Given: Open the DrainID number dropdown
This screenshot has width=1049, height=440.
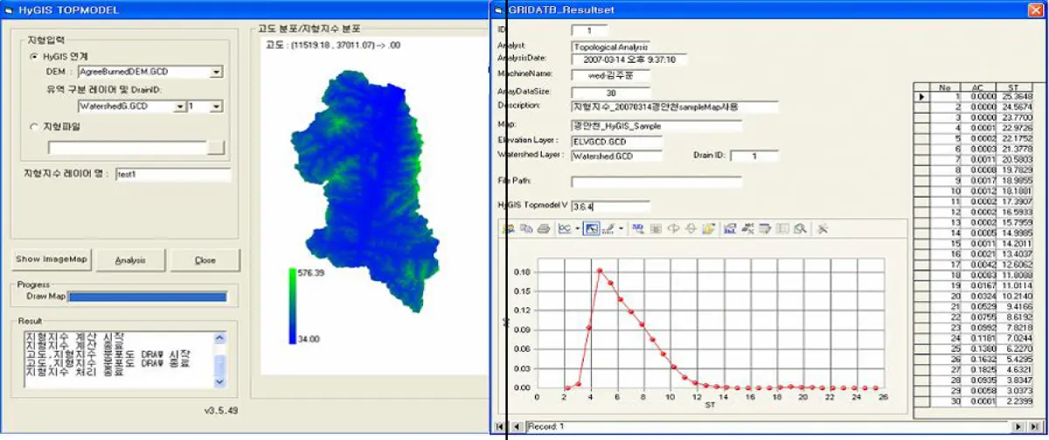Looking at the screenshot, I should [x=216, y=106].
